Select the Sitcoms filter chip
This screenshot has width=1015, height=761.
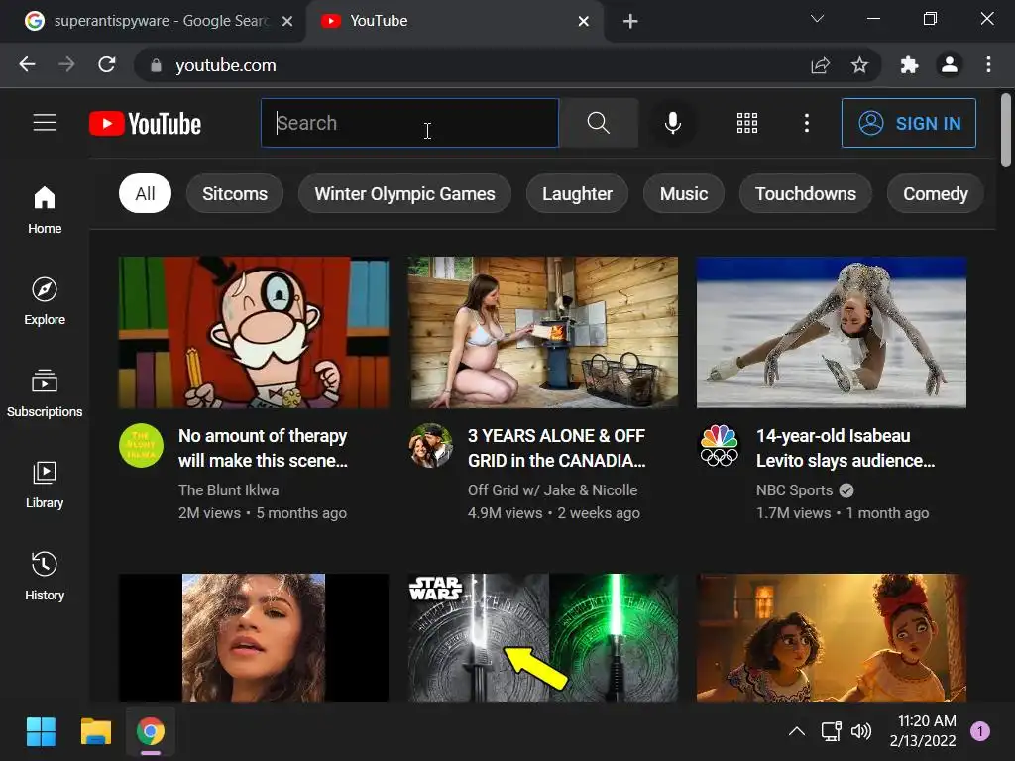pos(235,193)
